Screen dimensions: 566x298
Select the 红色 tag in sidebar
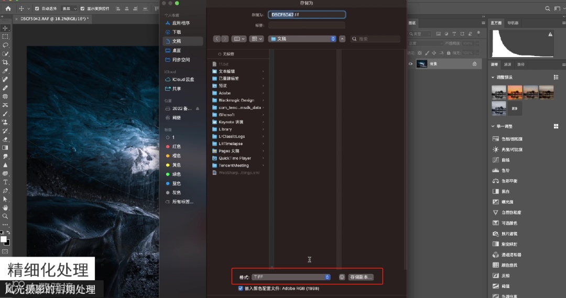pos(174,147)
